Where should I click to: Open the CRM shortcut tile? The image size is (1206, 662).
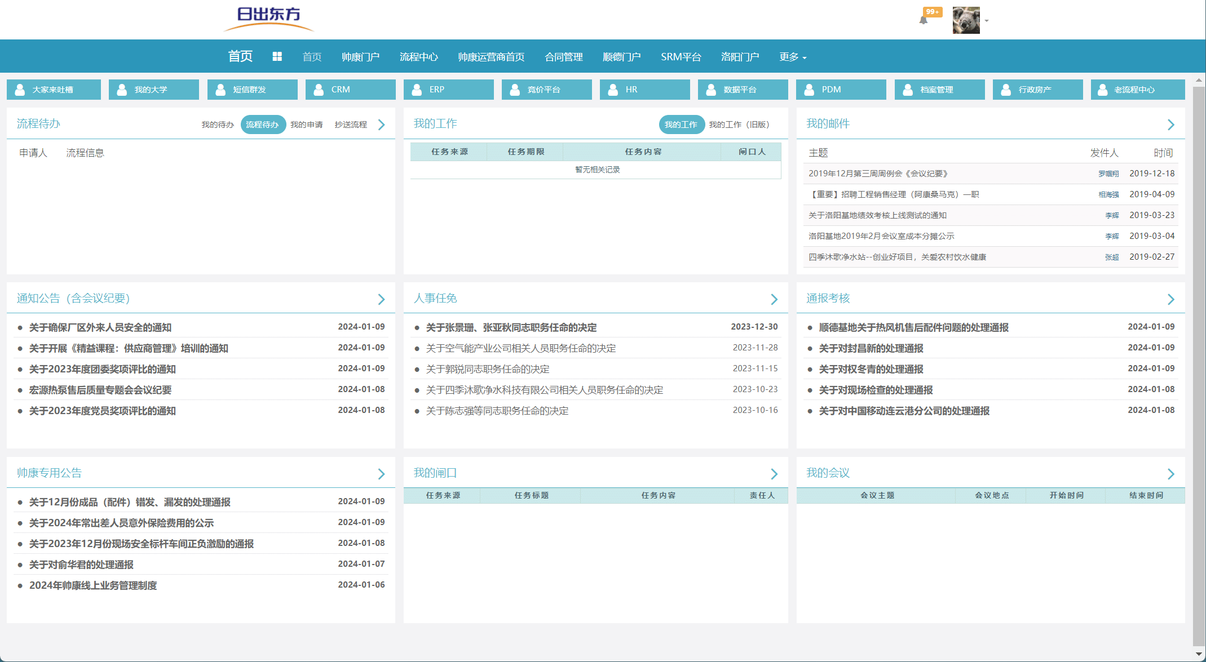point(350,90)
